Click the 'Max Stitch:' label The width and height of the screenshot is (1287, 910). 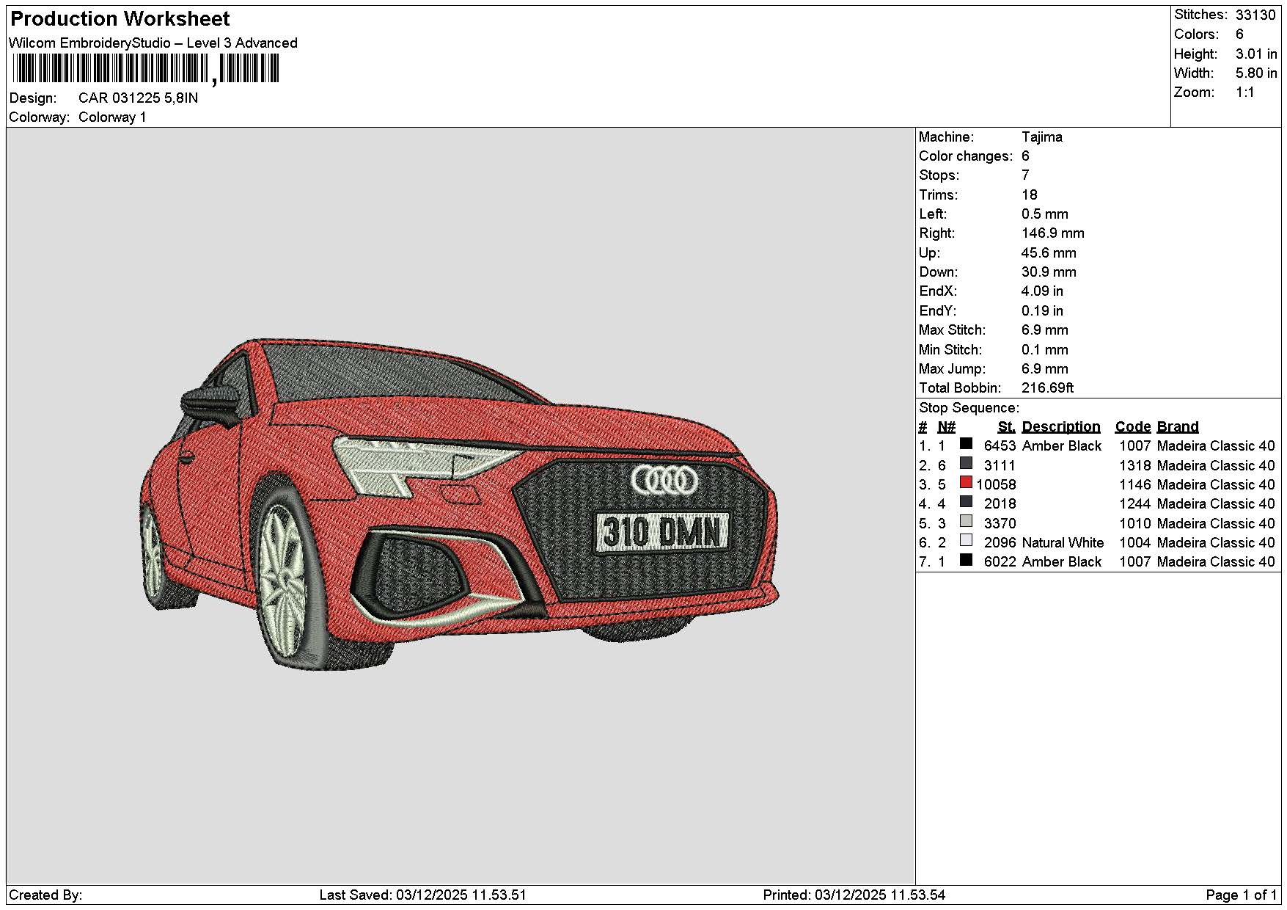coord(952,330)
